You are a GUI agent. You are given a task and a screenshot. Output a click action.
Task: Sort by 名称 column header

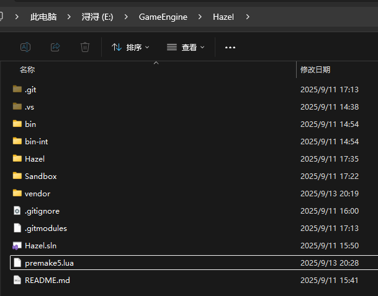point(27,70)
